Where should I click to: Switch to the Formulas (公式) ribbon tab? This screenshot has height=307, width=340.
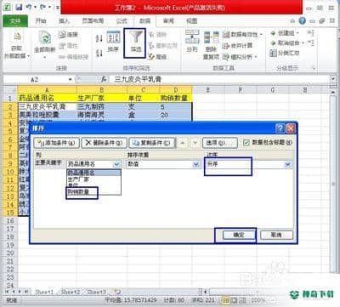(122, 20)
